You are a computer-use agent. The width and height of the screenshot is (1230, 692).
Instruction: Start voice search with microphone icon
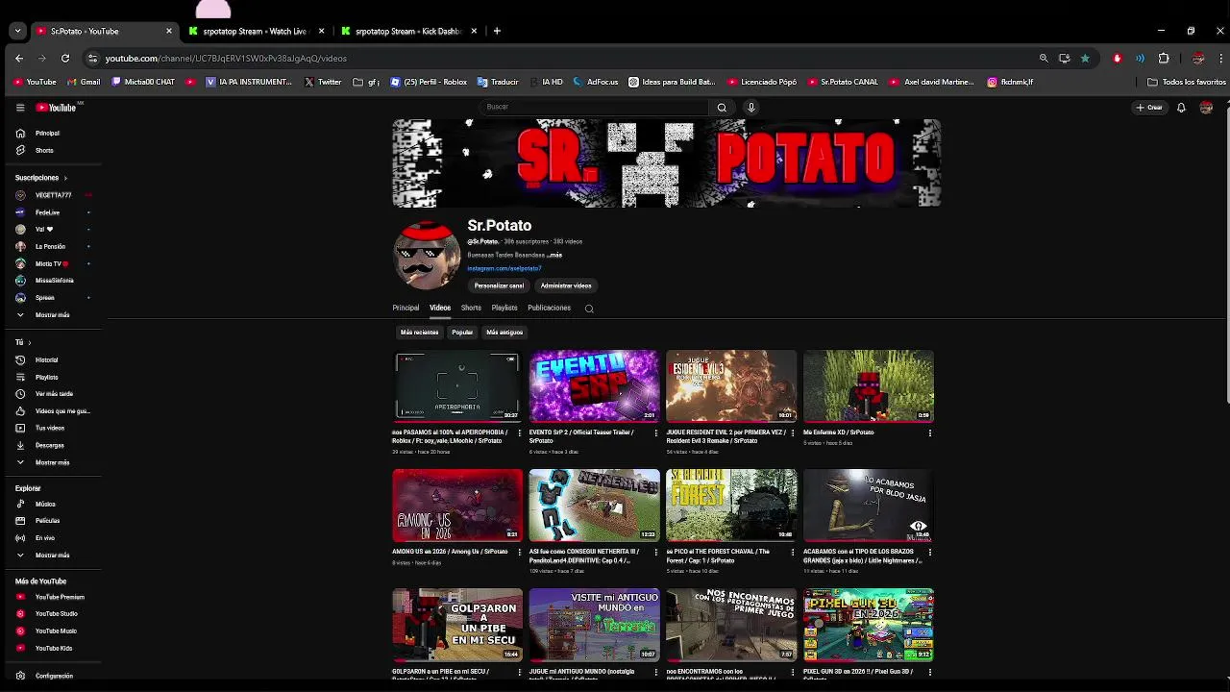[751, 108]
